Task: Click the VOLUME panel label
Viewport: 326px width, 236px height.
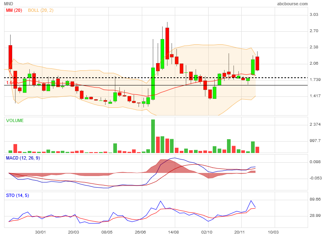Action: pos(15,120)
